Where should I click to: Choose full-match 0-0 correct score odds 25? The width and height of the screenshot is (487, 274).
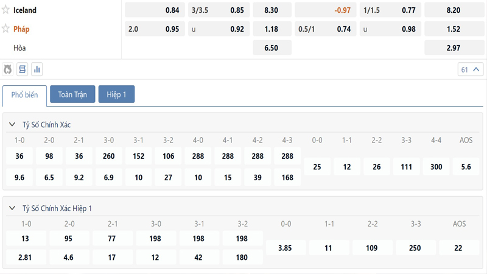pyautogui.click(x=317, y=166)
